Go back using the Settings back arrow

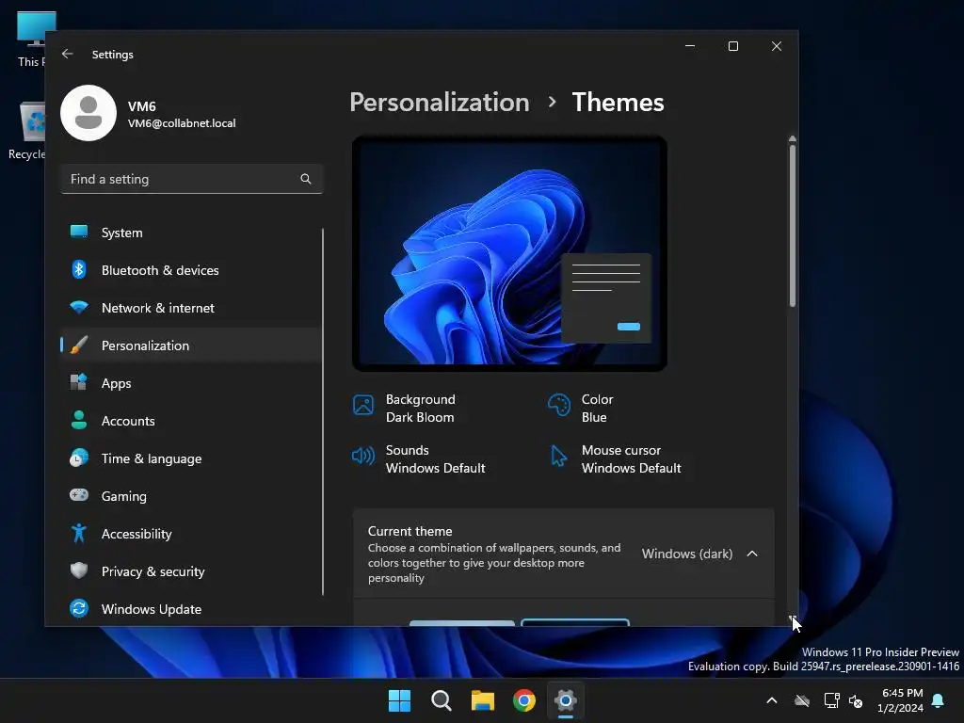(x=68, y=54)
